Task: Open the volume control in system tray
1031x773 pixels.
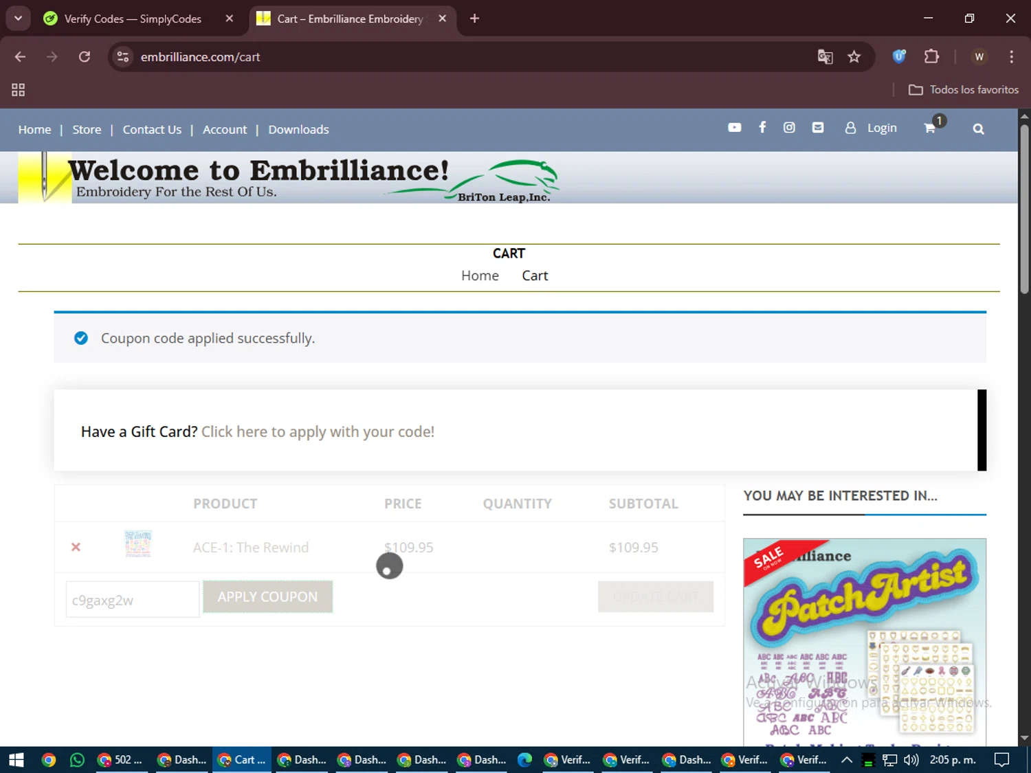Action: click(911, 759)
